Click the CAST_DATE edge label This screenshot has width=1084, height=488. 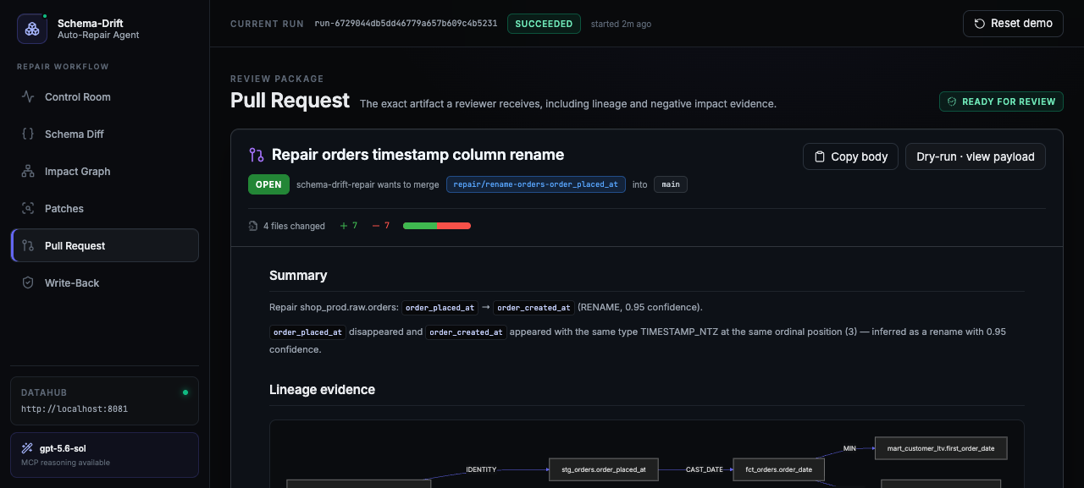click(x=705, y=469)
